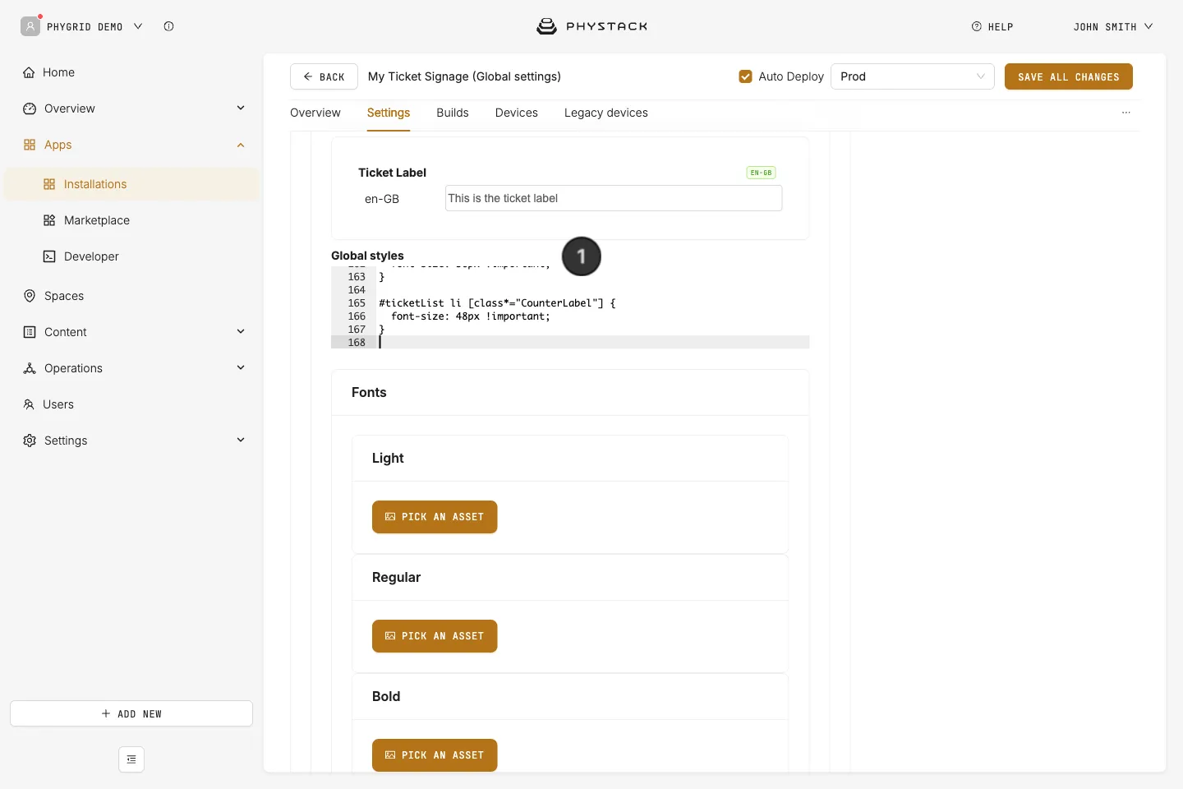This screenshot has height=789, width=1183.
Task: Click the Add New button
Action: (x=131, y=713)
